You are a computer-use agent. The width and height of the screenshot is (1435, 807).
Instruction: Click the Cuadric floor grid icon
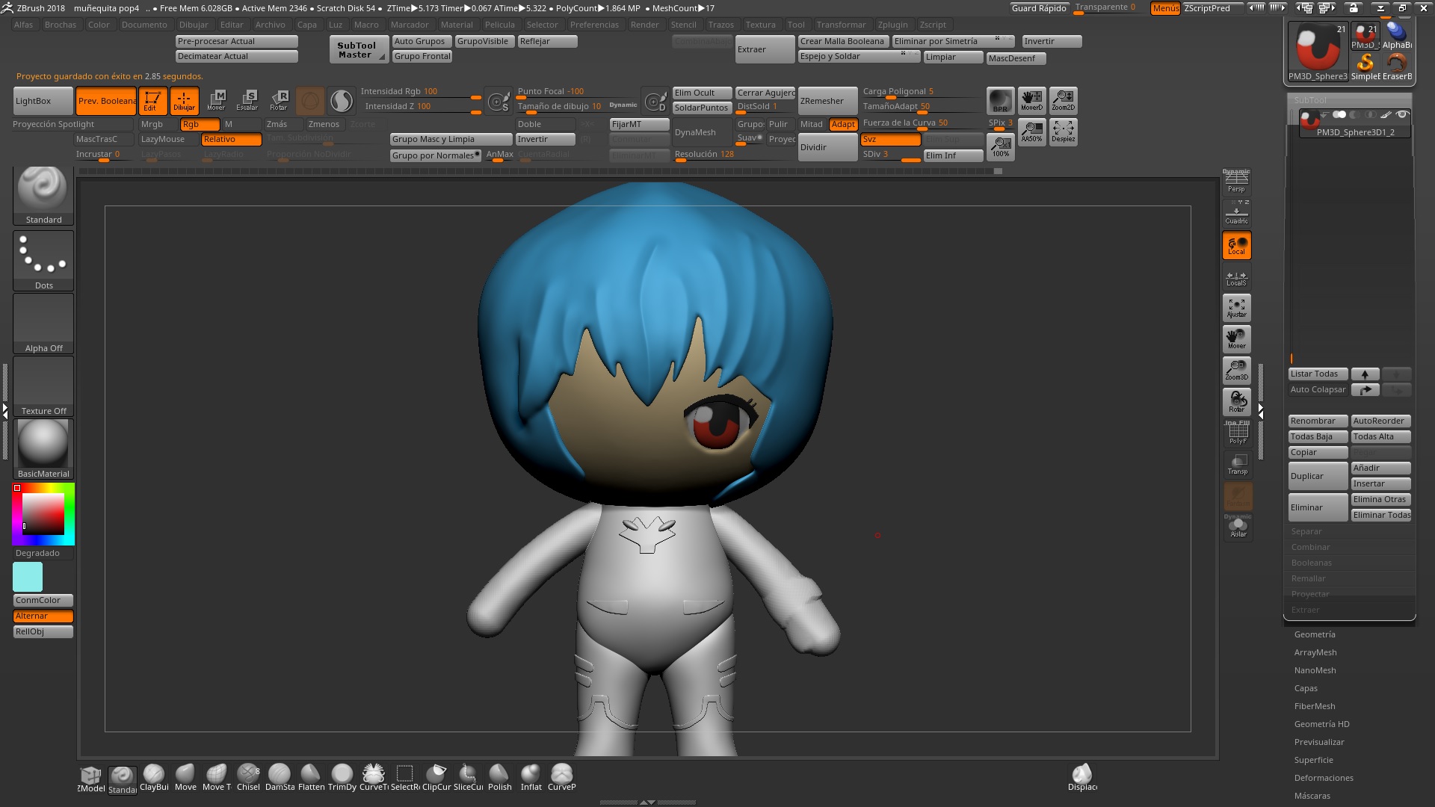[1237, 213]
